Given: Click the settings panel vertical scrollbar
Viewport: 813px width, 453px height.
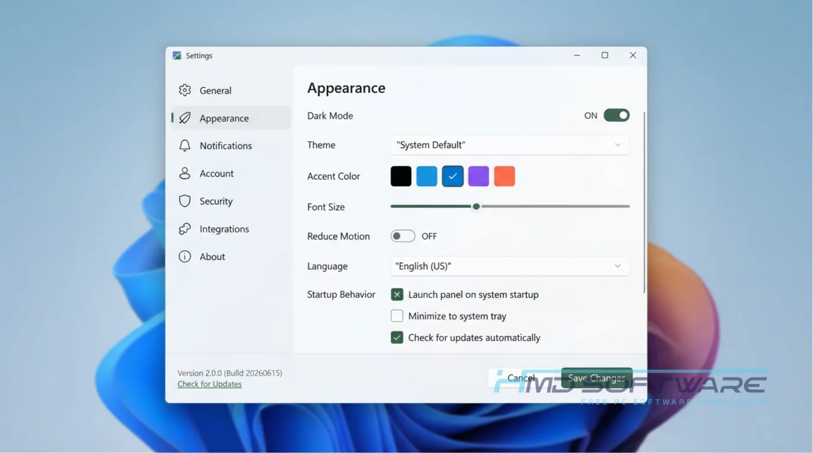Looking at the screenshot, I should [x=644, y=202].
